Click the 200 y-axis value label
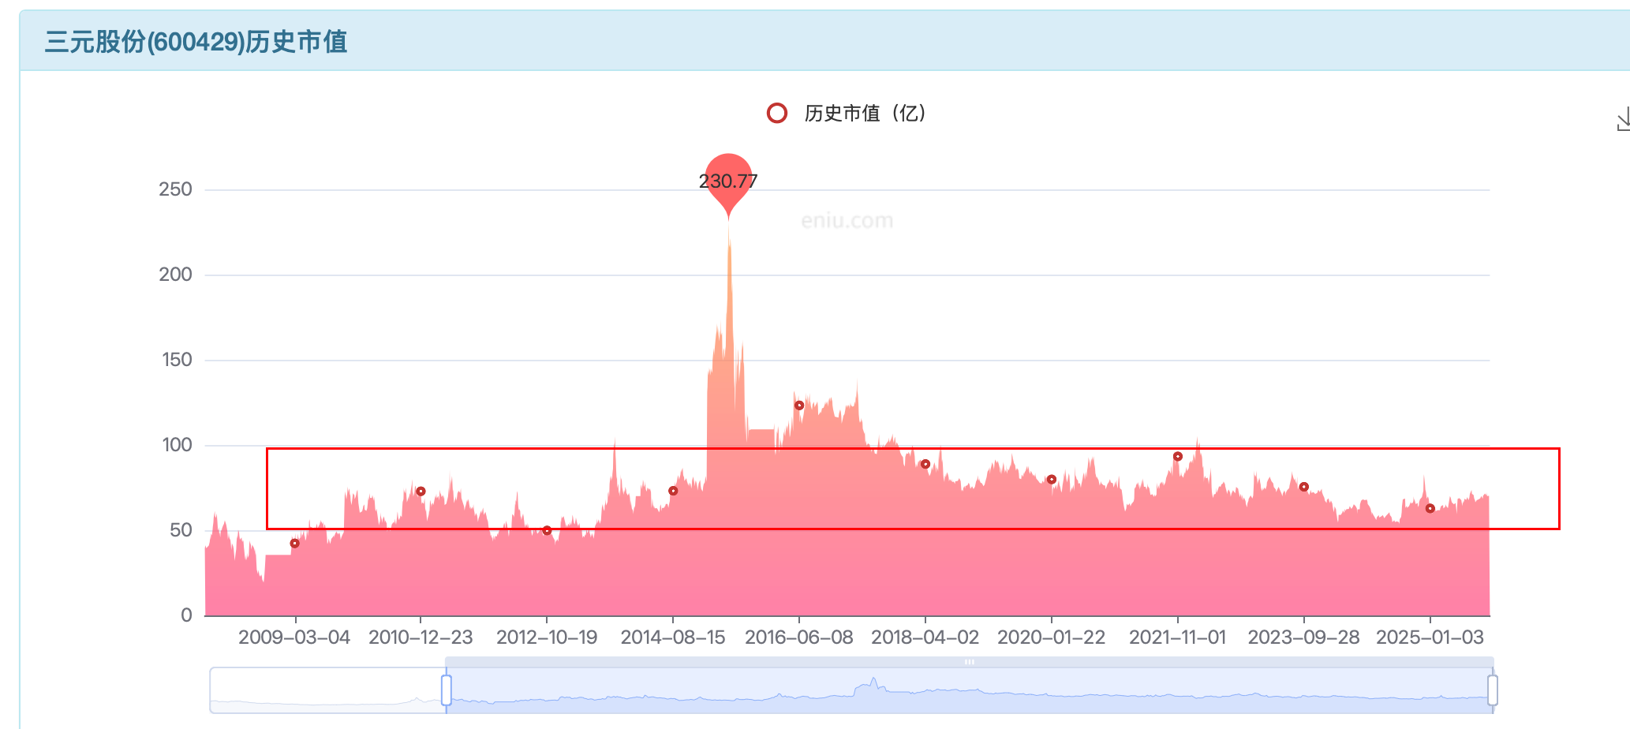The image size is (1630, 729). pyautogui.click(x=175, y=275)
